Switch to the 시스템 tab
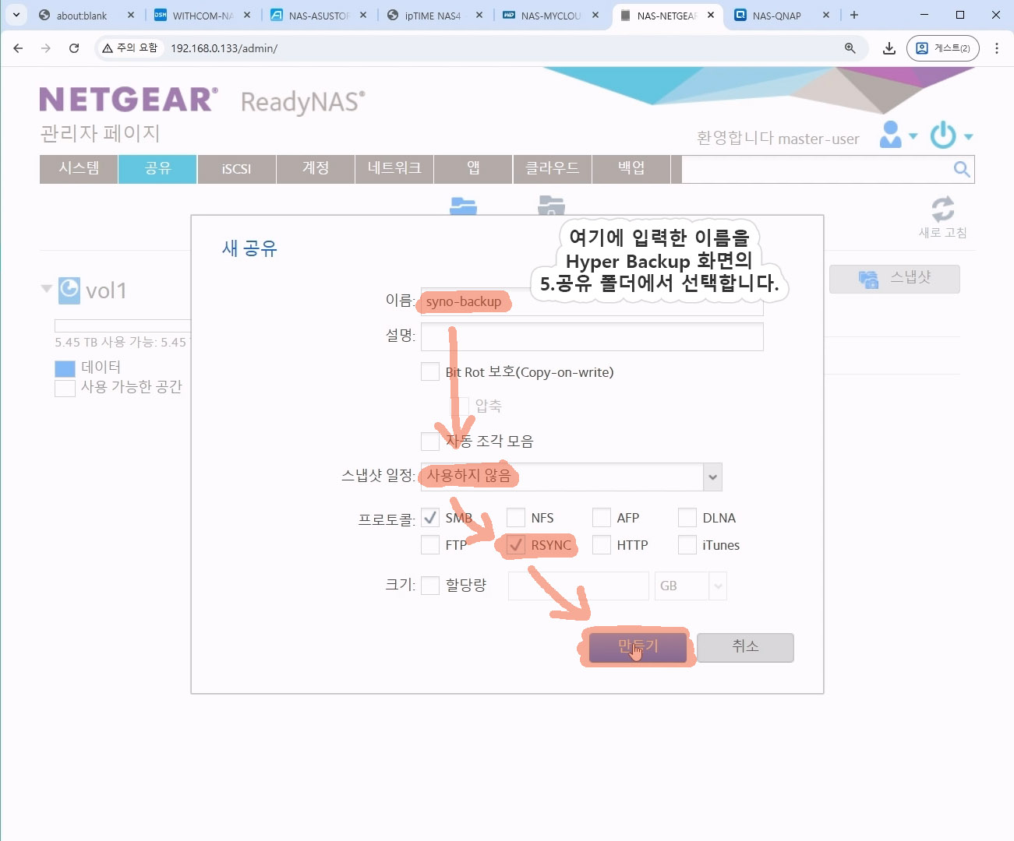1014x841 pixels. tap(79, 169)
